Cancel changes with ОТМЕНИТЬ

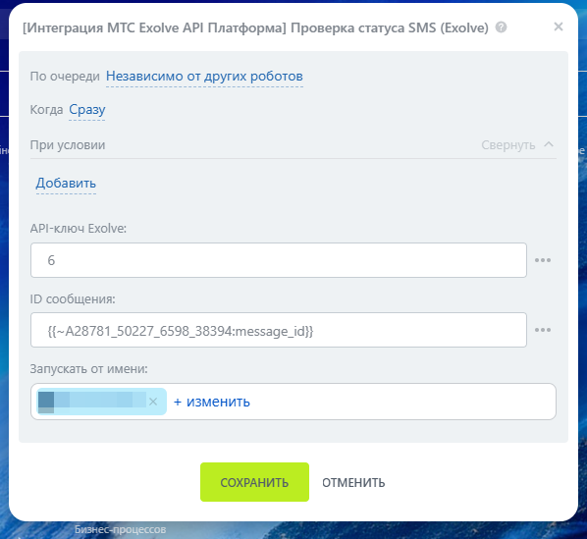[353, 482]
